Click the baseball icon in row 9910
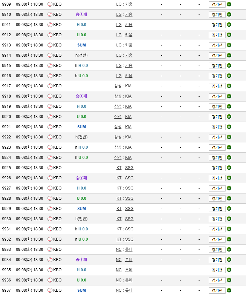The image size is (246, 294). pos(50,15)
